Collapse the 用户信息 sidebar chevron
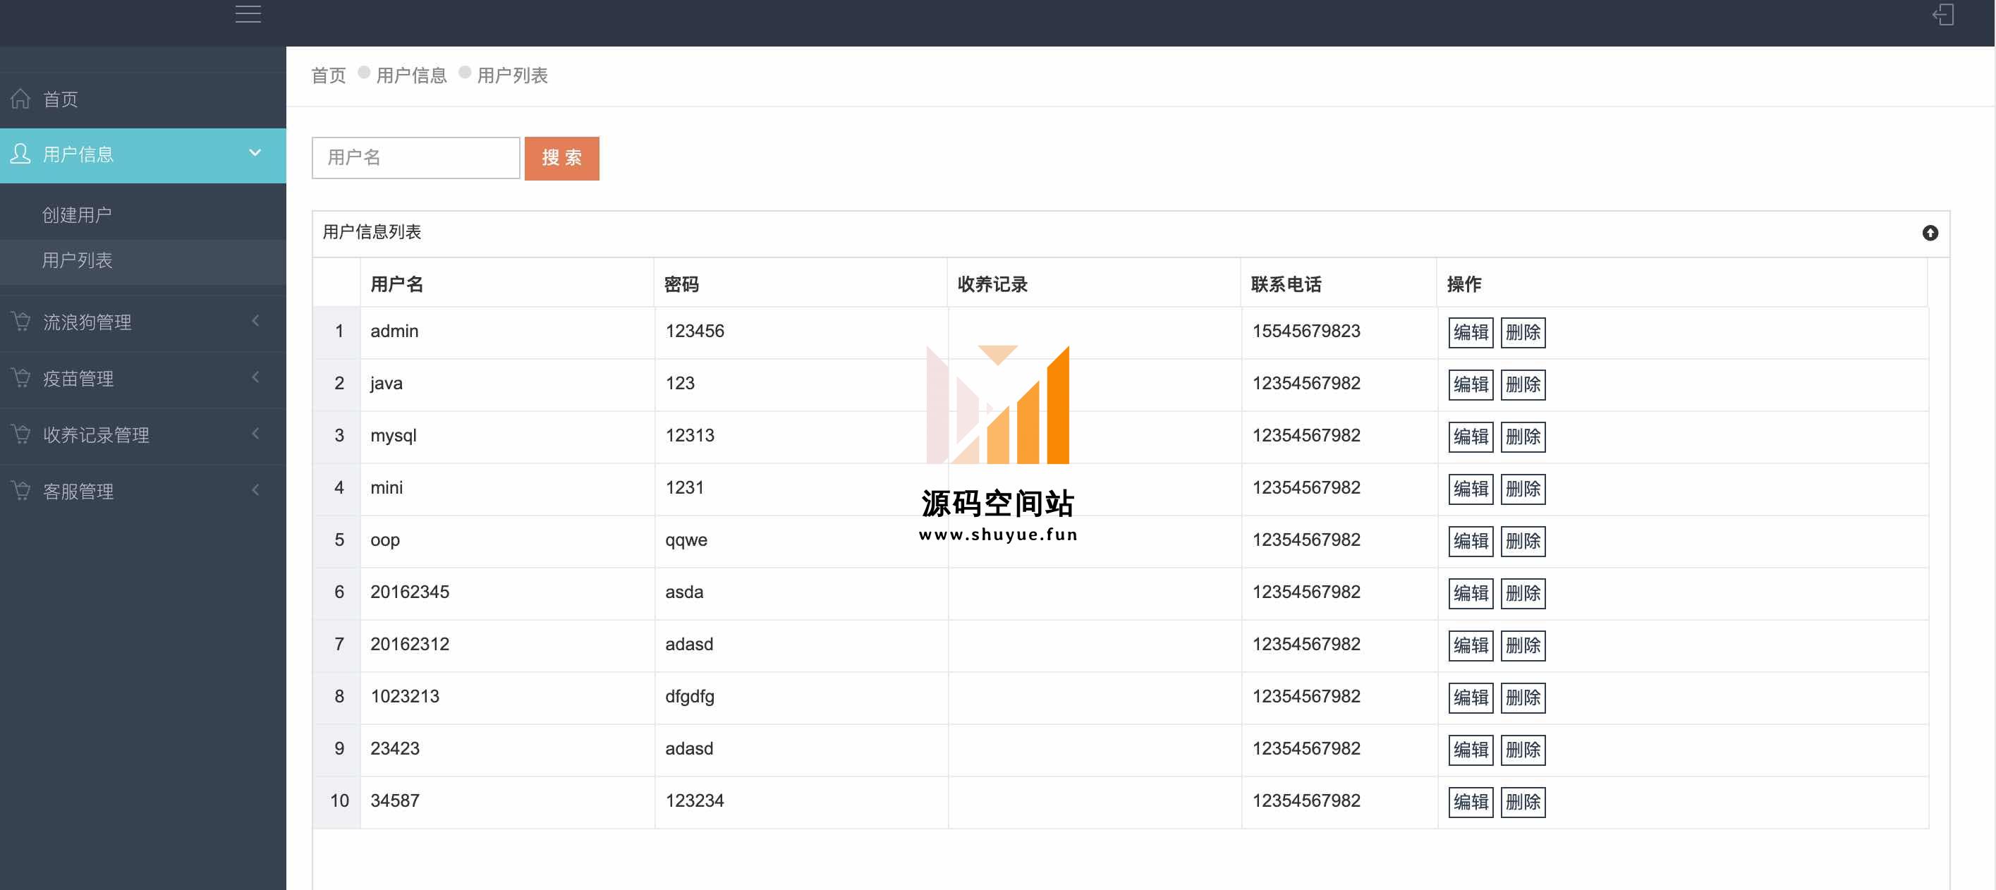 pyautogui.click(x=255, y=153)
